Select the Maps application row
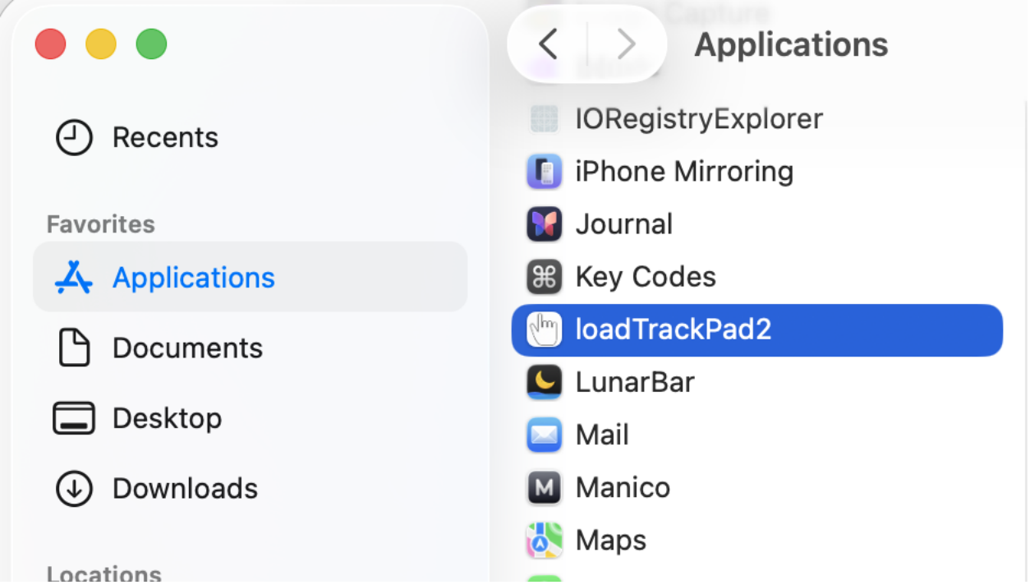The height and width of the screenshot is (585, 1030). [x=757, y=541]
